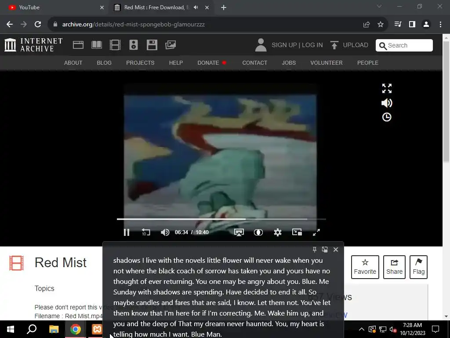Mute the Red Mist tab audio icon
Viewport: 450px width, 338px height.
point(196,7)
